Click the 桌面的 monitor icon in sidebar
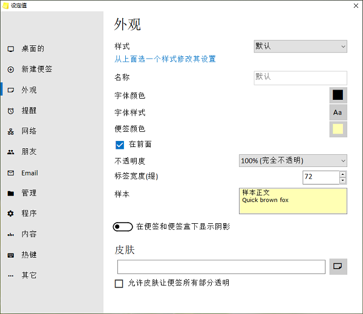 (10, 49)
